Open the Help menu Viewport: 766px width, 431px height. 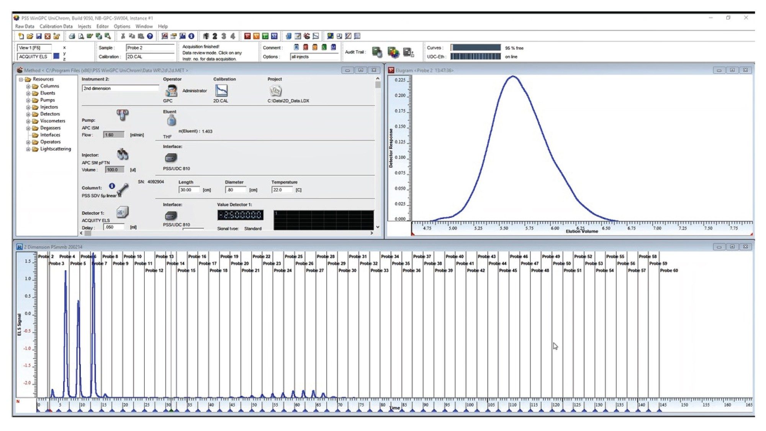(163, 26)
